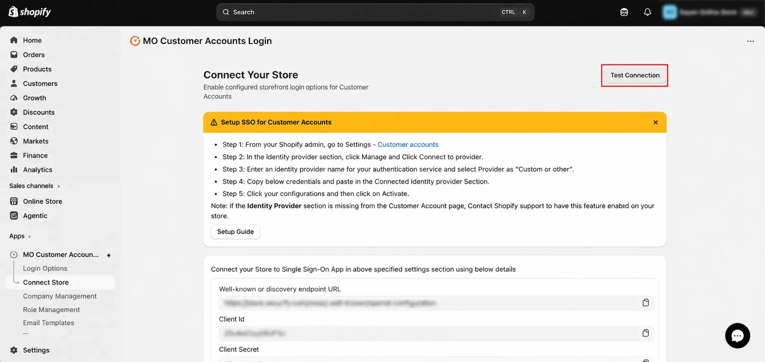Click the Customers person icon
Viewport: 765px width, 362px height.
(14, 83)
